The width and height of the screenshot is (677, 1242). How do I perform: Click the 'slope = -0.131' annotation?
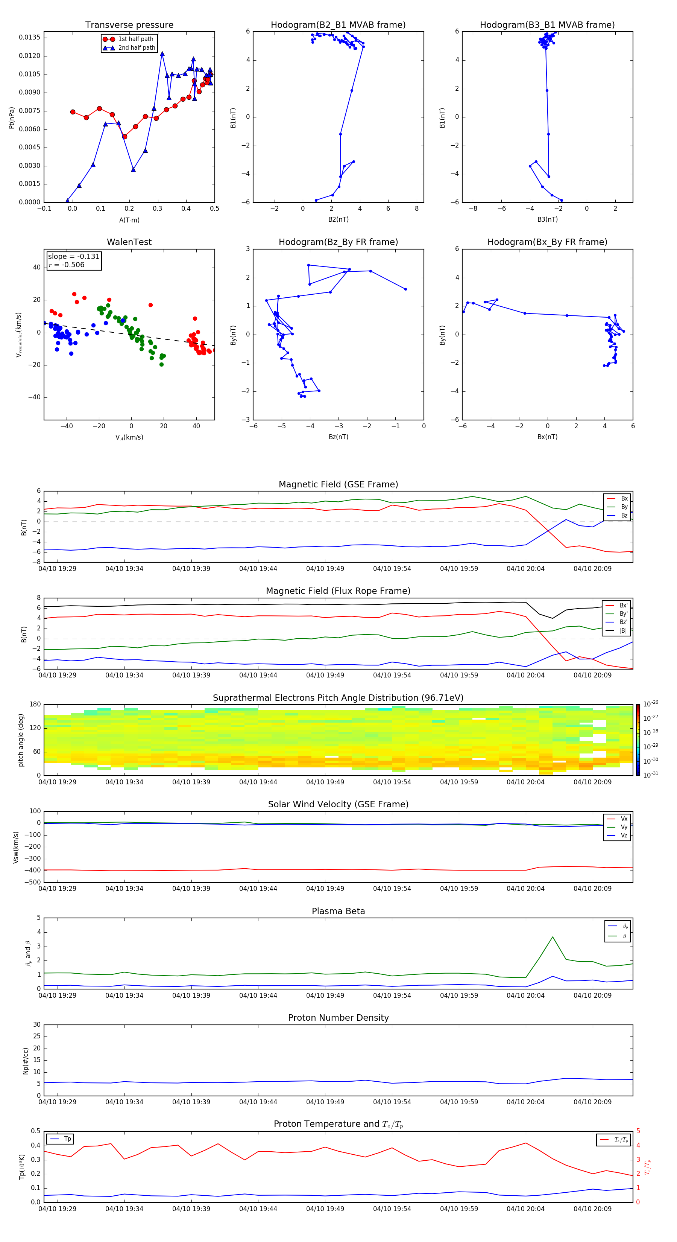pyautogui.click(x=74, y=257)
